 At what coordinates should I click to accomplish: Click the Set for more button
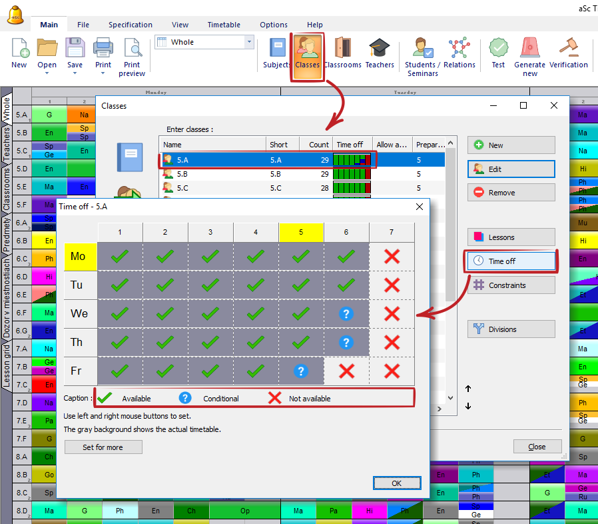[103, 447]
